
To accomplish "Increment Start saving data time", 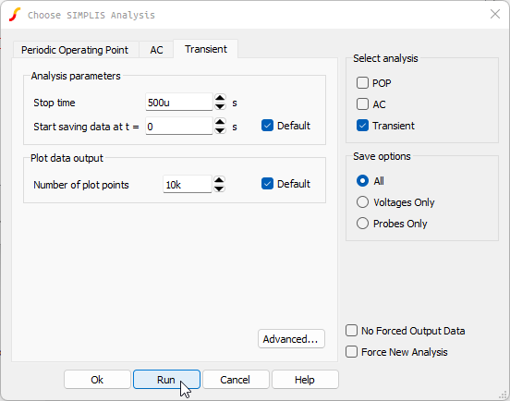I will [x=220, y=122].
